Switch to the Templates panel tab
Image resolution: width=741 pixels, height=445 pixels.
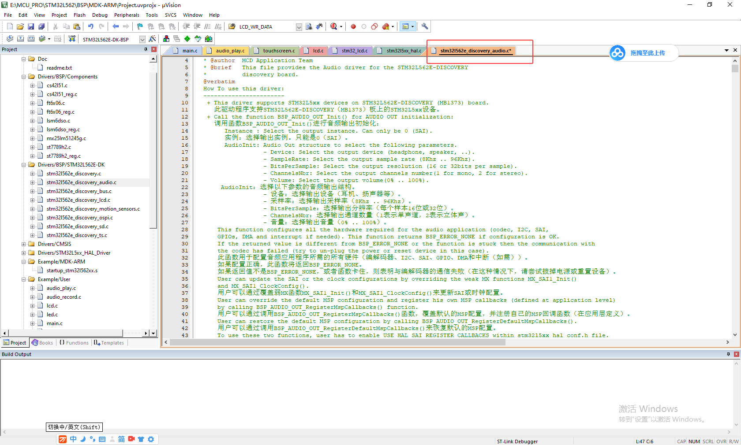[x=109, y=343]
